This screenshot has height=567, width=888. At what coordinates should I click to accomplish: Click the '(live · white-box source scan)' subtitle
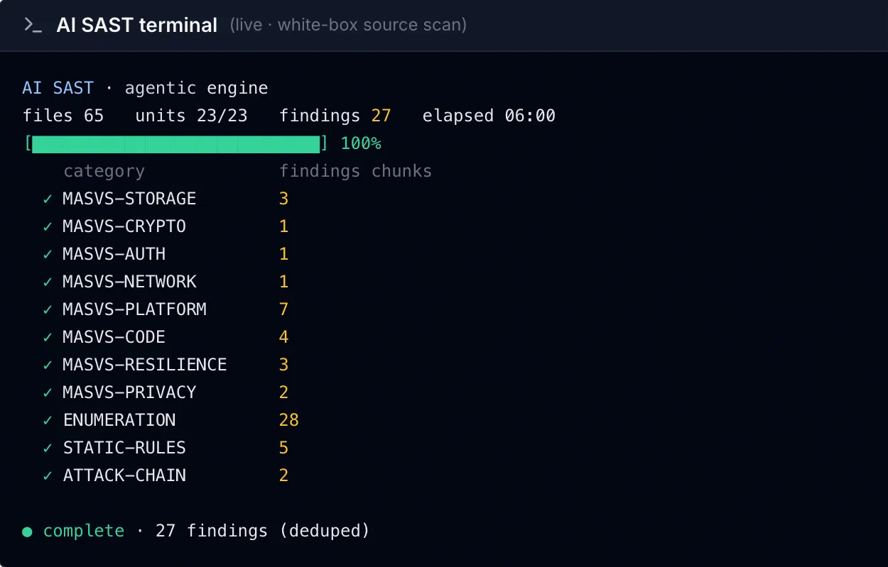tap(348, 25)
